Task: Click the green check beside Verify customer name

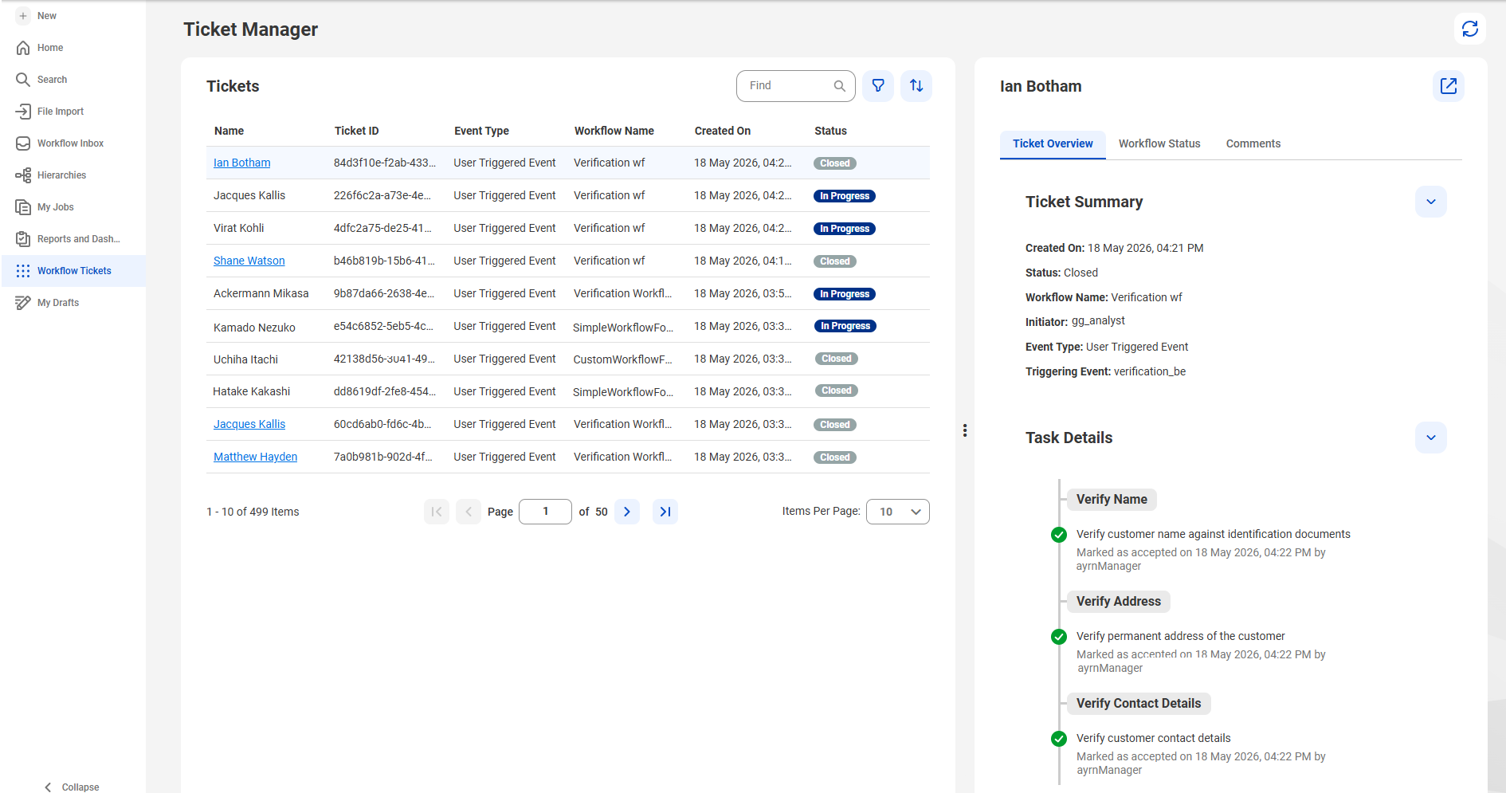Action: click(1059, 535)
